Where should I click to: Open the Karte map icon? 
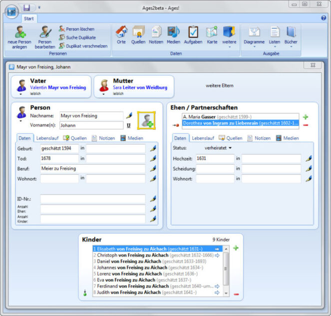coord(212,34)
